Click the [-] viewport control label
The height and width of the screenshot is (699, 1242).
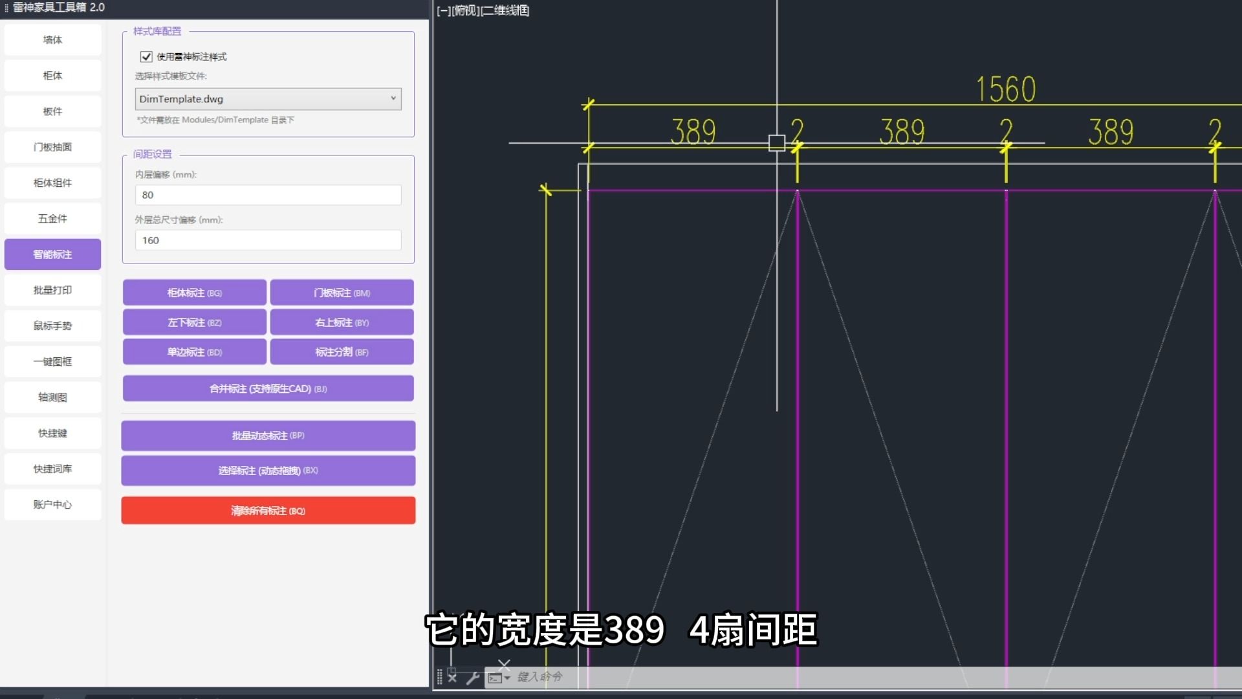[443, 10]
